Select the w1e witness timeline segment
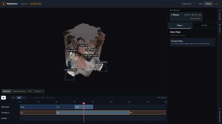The height and width of the screenshot is (124, 222). (38, 107)
